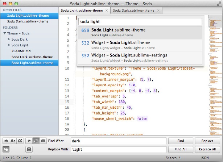Toggle the regular expression search icon
223x162 pixels.
pos(6,141)
